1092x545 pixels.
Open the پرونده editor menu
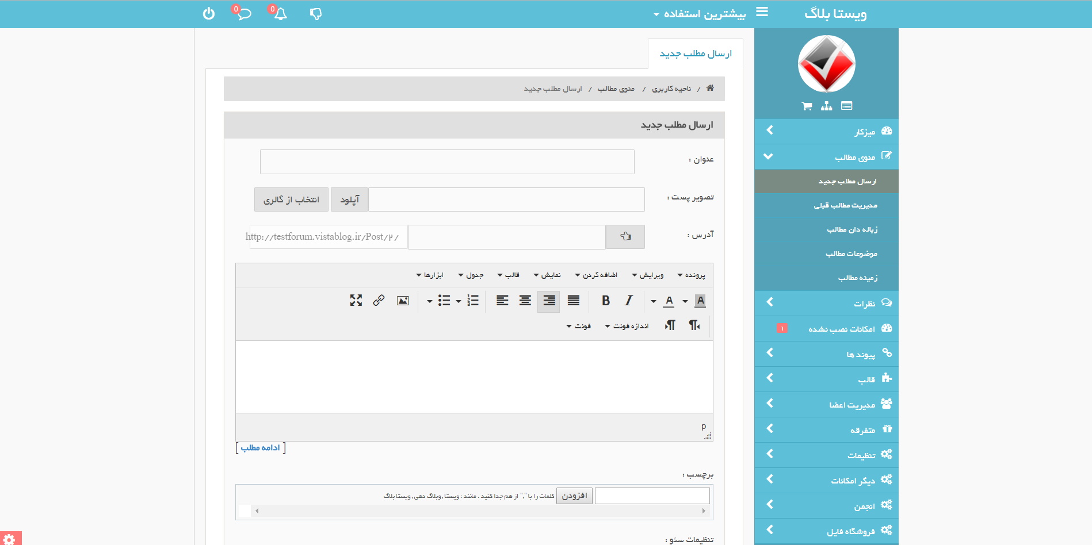click(x=692, y=275)
